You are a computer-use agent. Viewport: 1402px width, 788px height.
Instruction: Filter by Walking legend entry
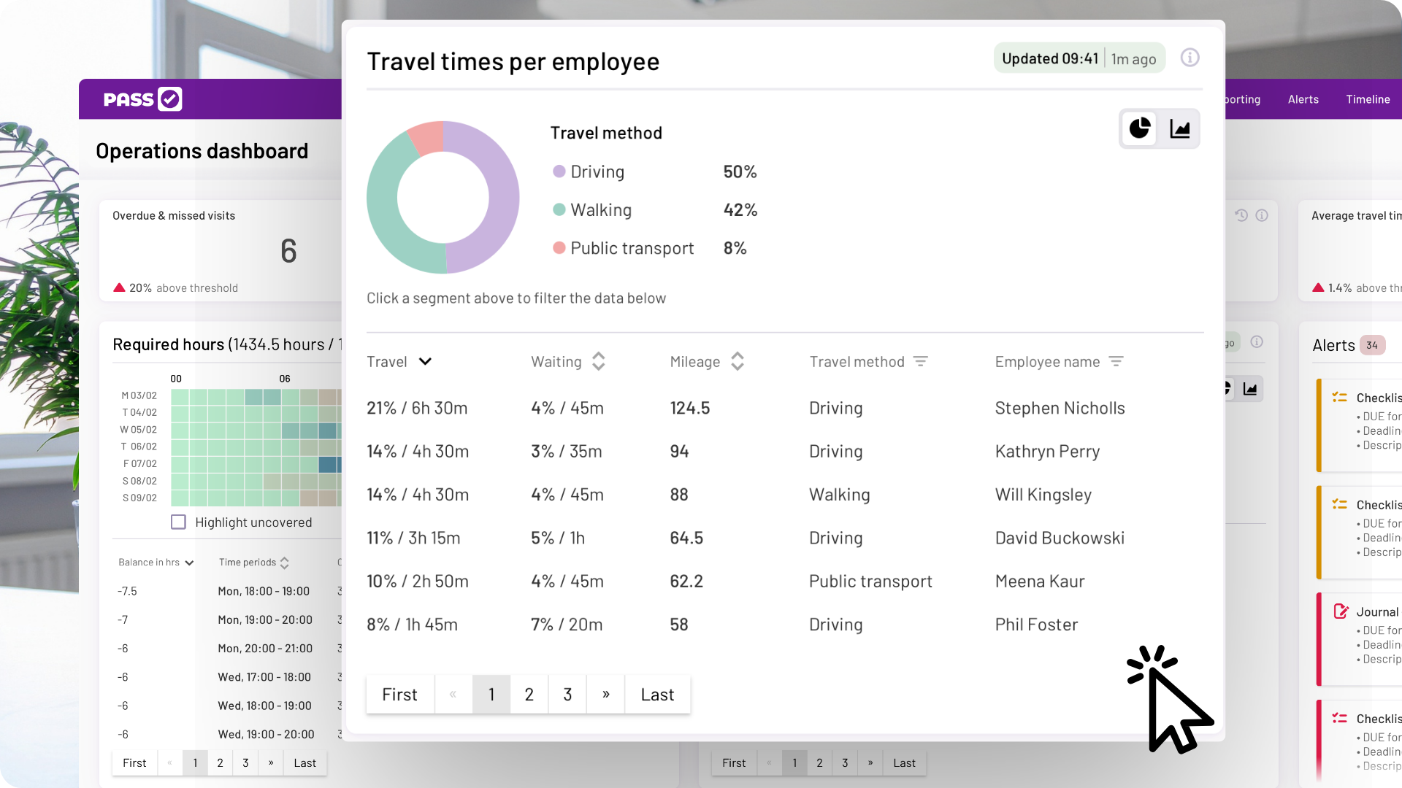600,210
